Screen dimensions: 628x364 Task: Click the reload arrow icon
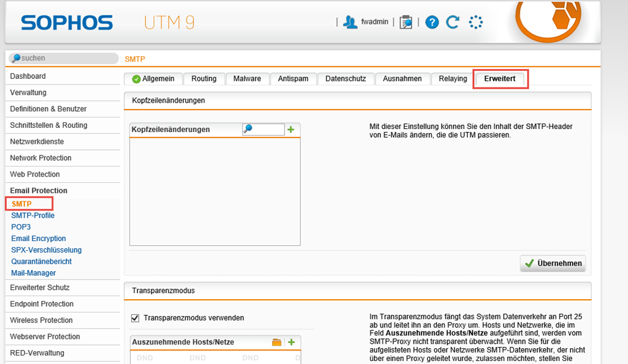click(453, 22)
